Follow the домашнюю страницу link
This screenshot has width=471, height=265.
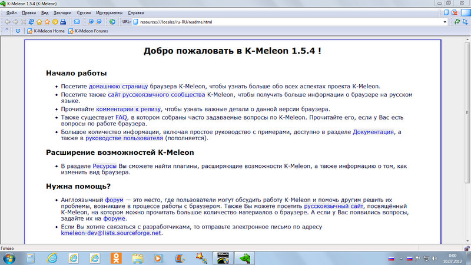coord(118,87)
